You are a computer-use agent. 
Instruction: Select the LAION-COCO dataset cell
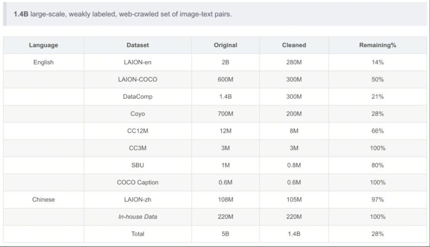(x=138, y=79)
